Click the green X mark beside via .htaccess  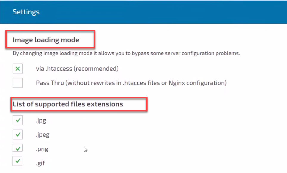[x=18, y=69]
